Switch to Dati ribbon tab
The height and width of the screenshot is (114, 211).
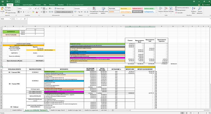pyautogui.click(x=45, y=5)
